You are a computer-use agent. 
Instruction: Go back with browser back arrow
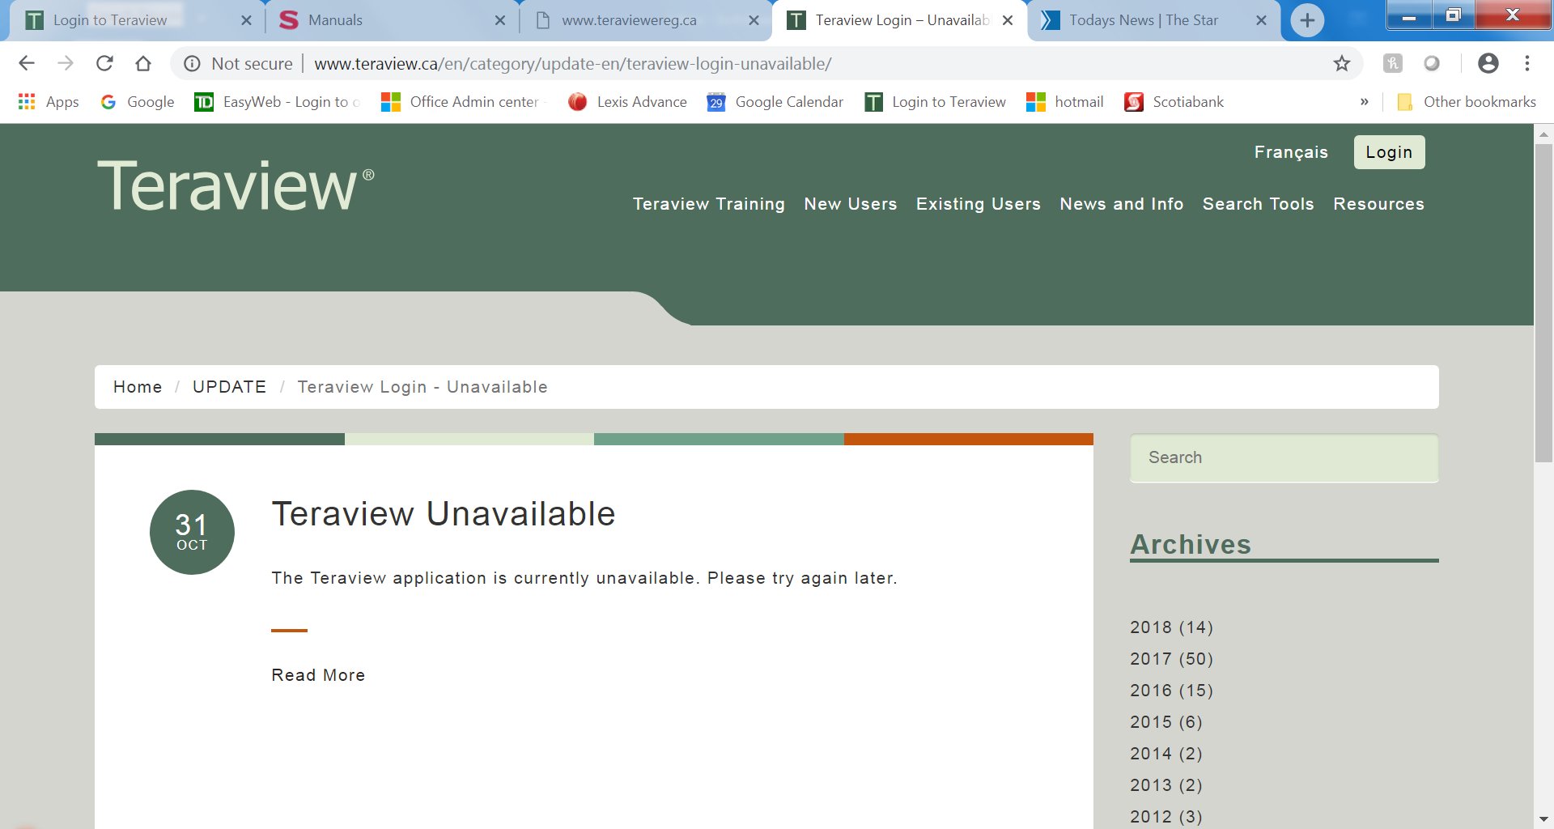tap(27, 63)
